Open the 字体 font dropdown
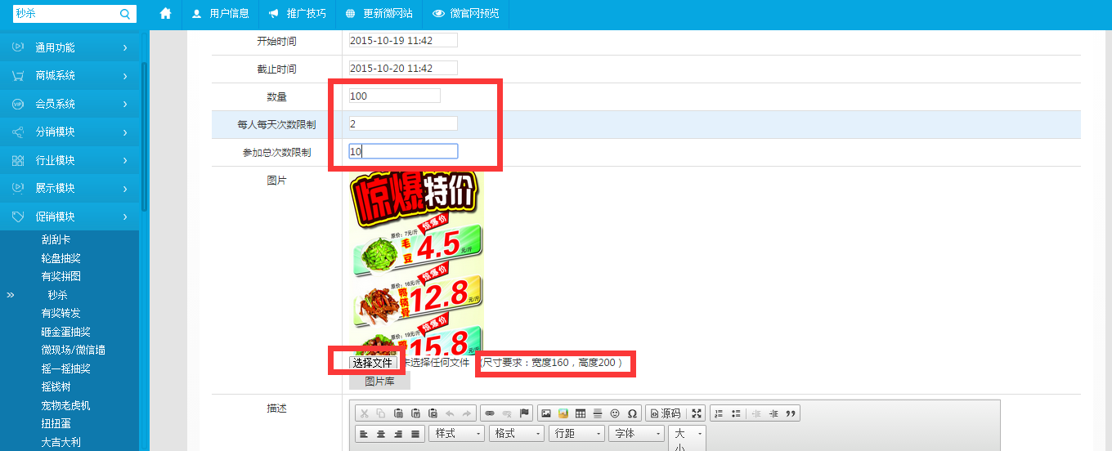 (635, 434)
